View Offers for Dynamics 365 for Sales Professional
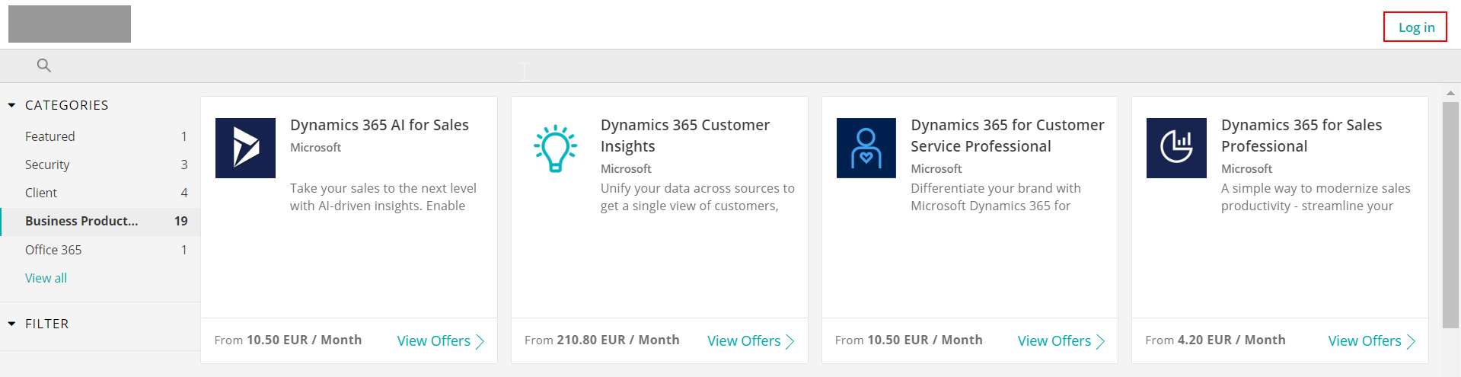The image size is (1461, 377). coord(1372,341)
